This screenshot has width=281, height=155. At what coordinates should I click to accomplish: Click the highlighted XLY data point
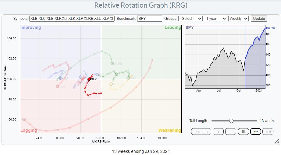[89, 79]
